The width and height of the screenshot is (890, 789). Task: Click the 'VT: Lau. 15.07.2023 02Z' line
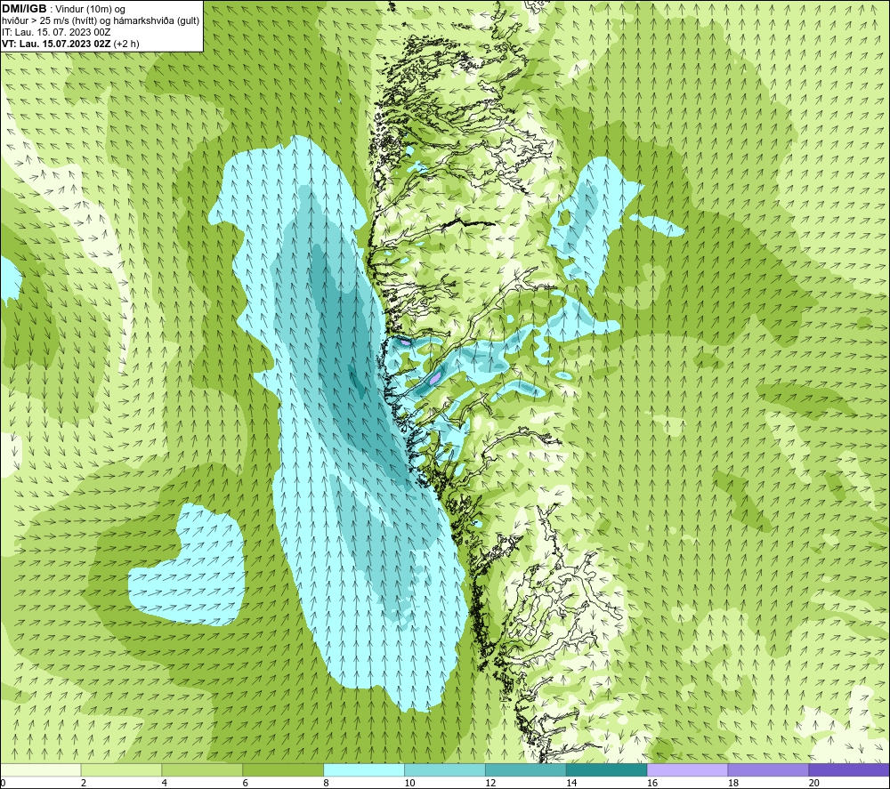[x=56, y=44]
